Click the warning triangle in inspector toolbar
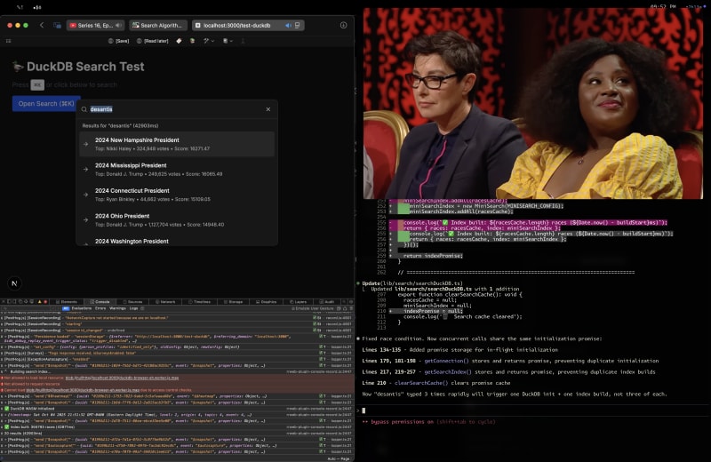 [39, 301]
